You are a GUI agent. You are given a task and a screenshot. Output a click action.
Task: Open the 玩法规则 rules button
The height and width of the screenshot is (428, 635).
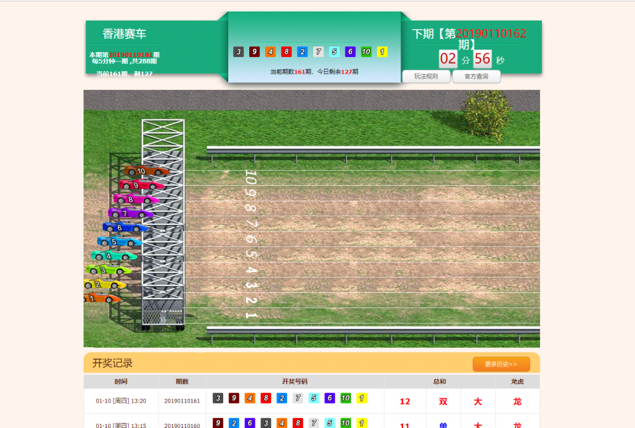click(x=426, y=76)
